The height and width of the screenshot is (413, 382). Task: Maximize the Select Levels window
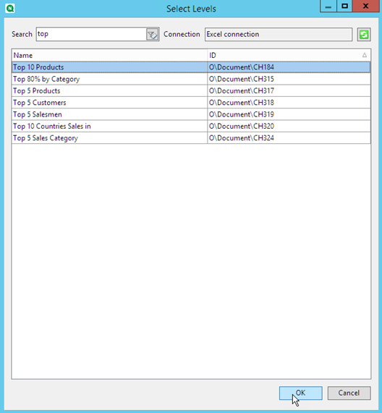pos(344,6)
